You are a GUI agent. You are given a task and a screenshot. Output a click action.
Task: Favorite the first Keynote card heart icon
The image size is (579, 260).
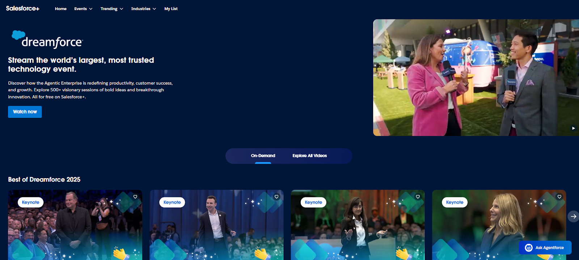[135, 197]
